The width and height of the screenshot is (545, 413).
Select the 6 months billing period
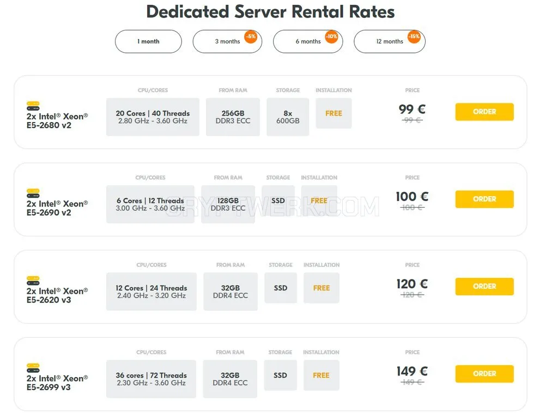[308, 41]
